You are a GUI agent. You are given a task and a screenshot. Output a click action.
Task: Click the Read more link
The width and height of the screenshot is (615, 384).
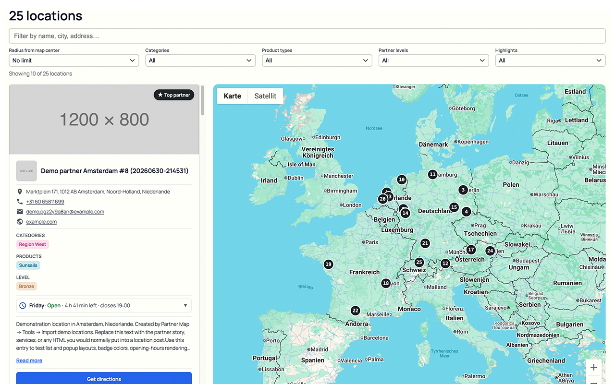pos(29,360)
